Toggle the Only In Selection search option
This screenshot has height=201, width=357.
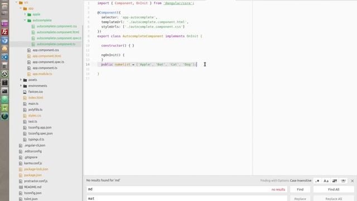point(335,181)
